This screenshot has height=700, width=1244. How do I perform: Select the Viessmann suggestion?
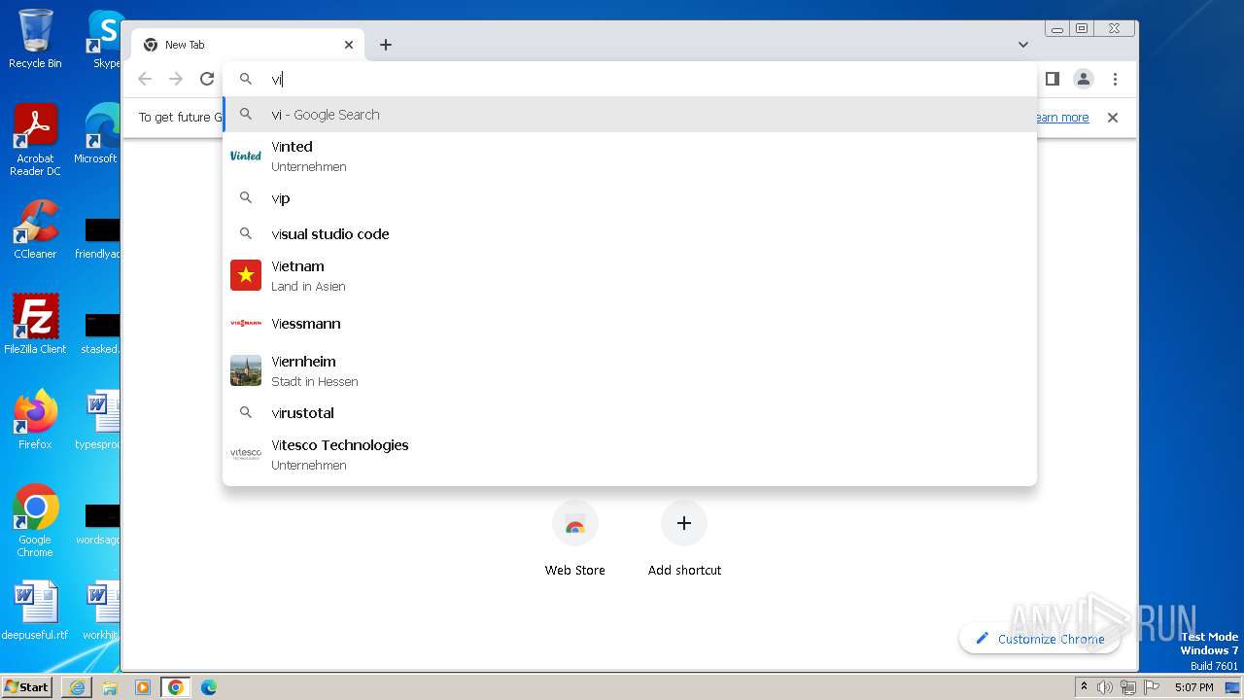point(630,324)
